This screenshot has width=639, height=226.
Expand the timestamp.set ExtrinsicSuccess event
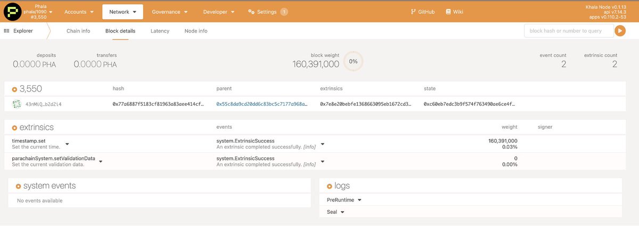[x=322, y=144]
